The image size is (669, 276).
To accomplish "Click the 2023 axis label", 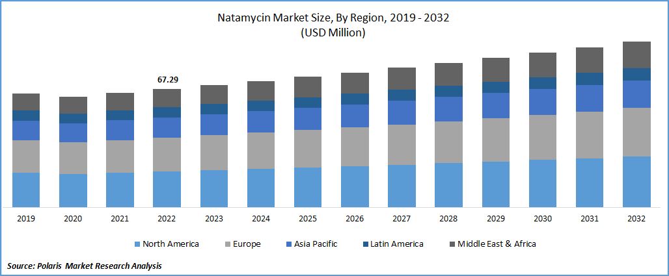I will pyautogui.click(x=213, y=218).
